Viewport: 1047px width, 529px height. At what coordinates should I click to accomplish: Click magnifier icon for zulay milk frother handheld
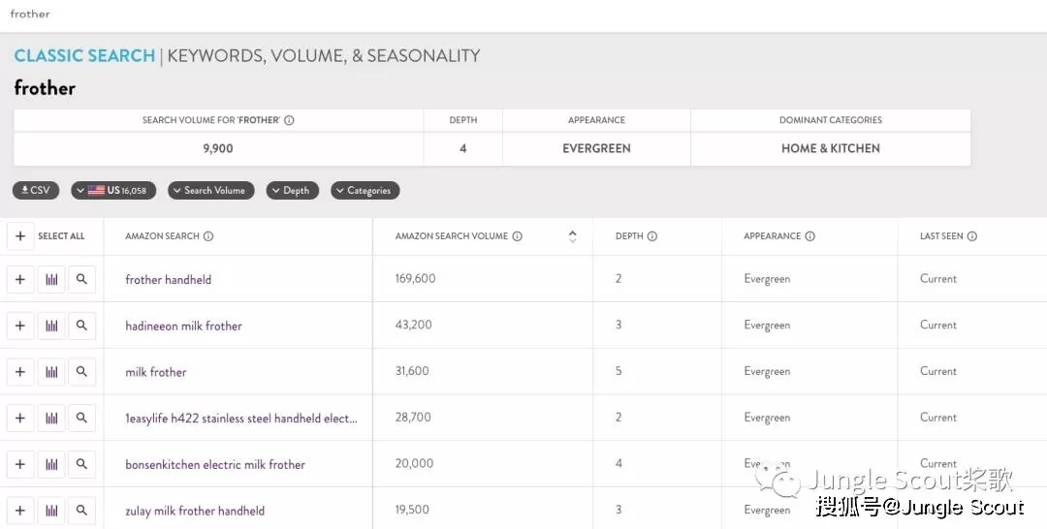[x=82, y=511]
